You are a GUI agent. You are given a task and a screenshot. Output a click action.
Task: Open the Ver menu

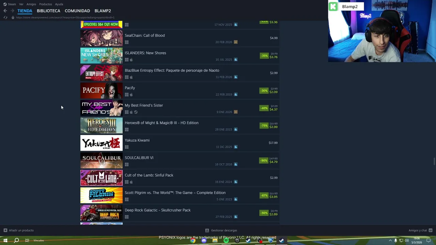coord(21,4)
